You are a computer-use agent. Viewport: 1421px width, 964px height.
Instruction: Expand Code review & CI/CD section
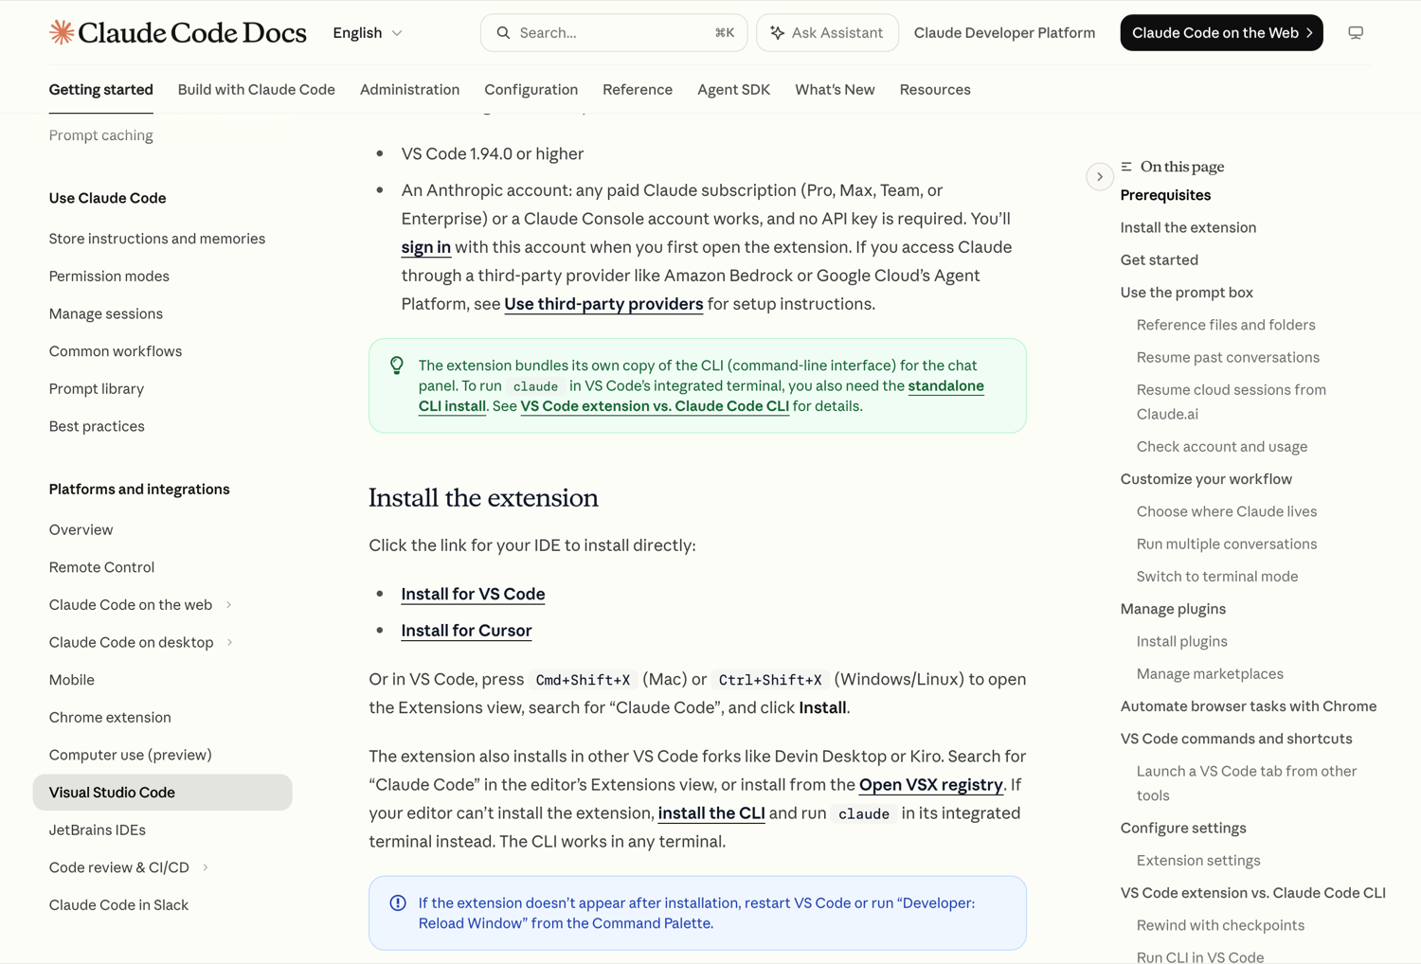click(206, 867)
